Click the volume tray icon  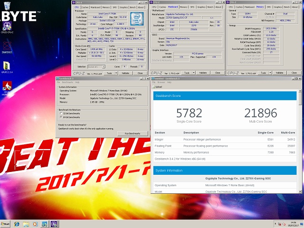pos(284,224)
